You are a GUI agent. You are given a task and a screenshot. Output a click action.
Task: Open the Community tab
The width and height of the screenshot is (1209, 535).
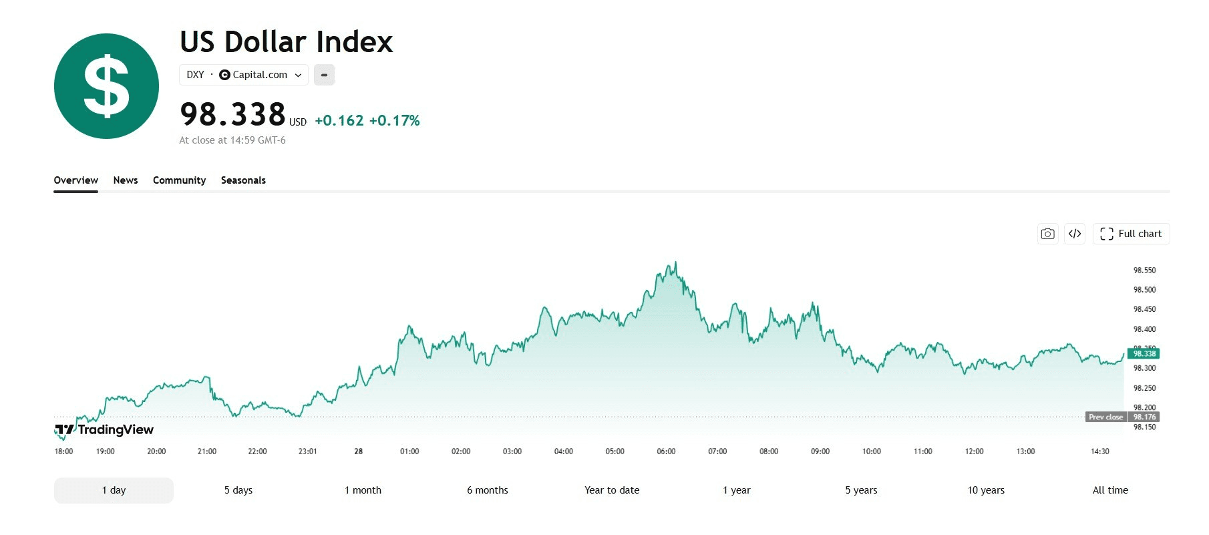(179, 180)
